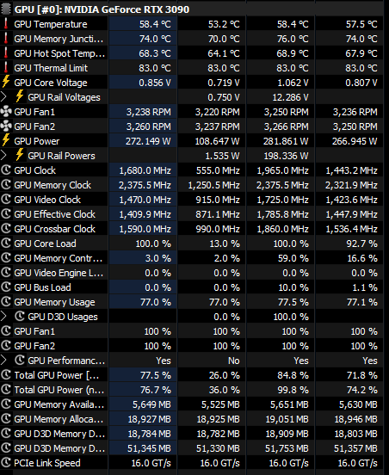Click the clock icon beside GPU Performance limiters row
This screenshot has width=389, height=475.
point(20,361)
